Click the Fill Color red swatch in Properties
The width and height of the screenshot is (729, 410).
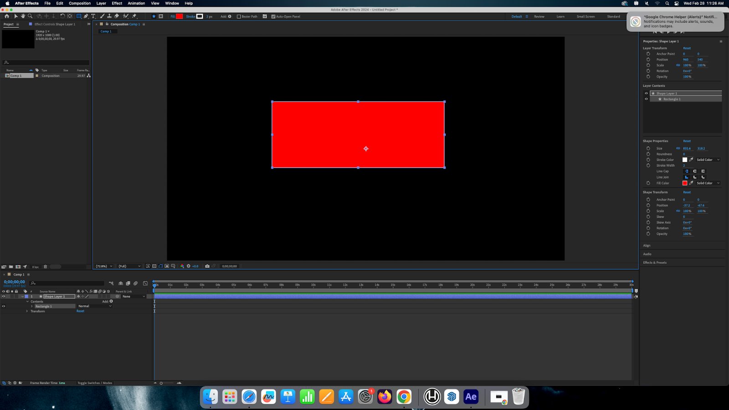coord(684,183)
